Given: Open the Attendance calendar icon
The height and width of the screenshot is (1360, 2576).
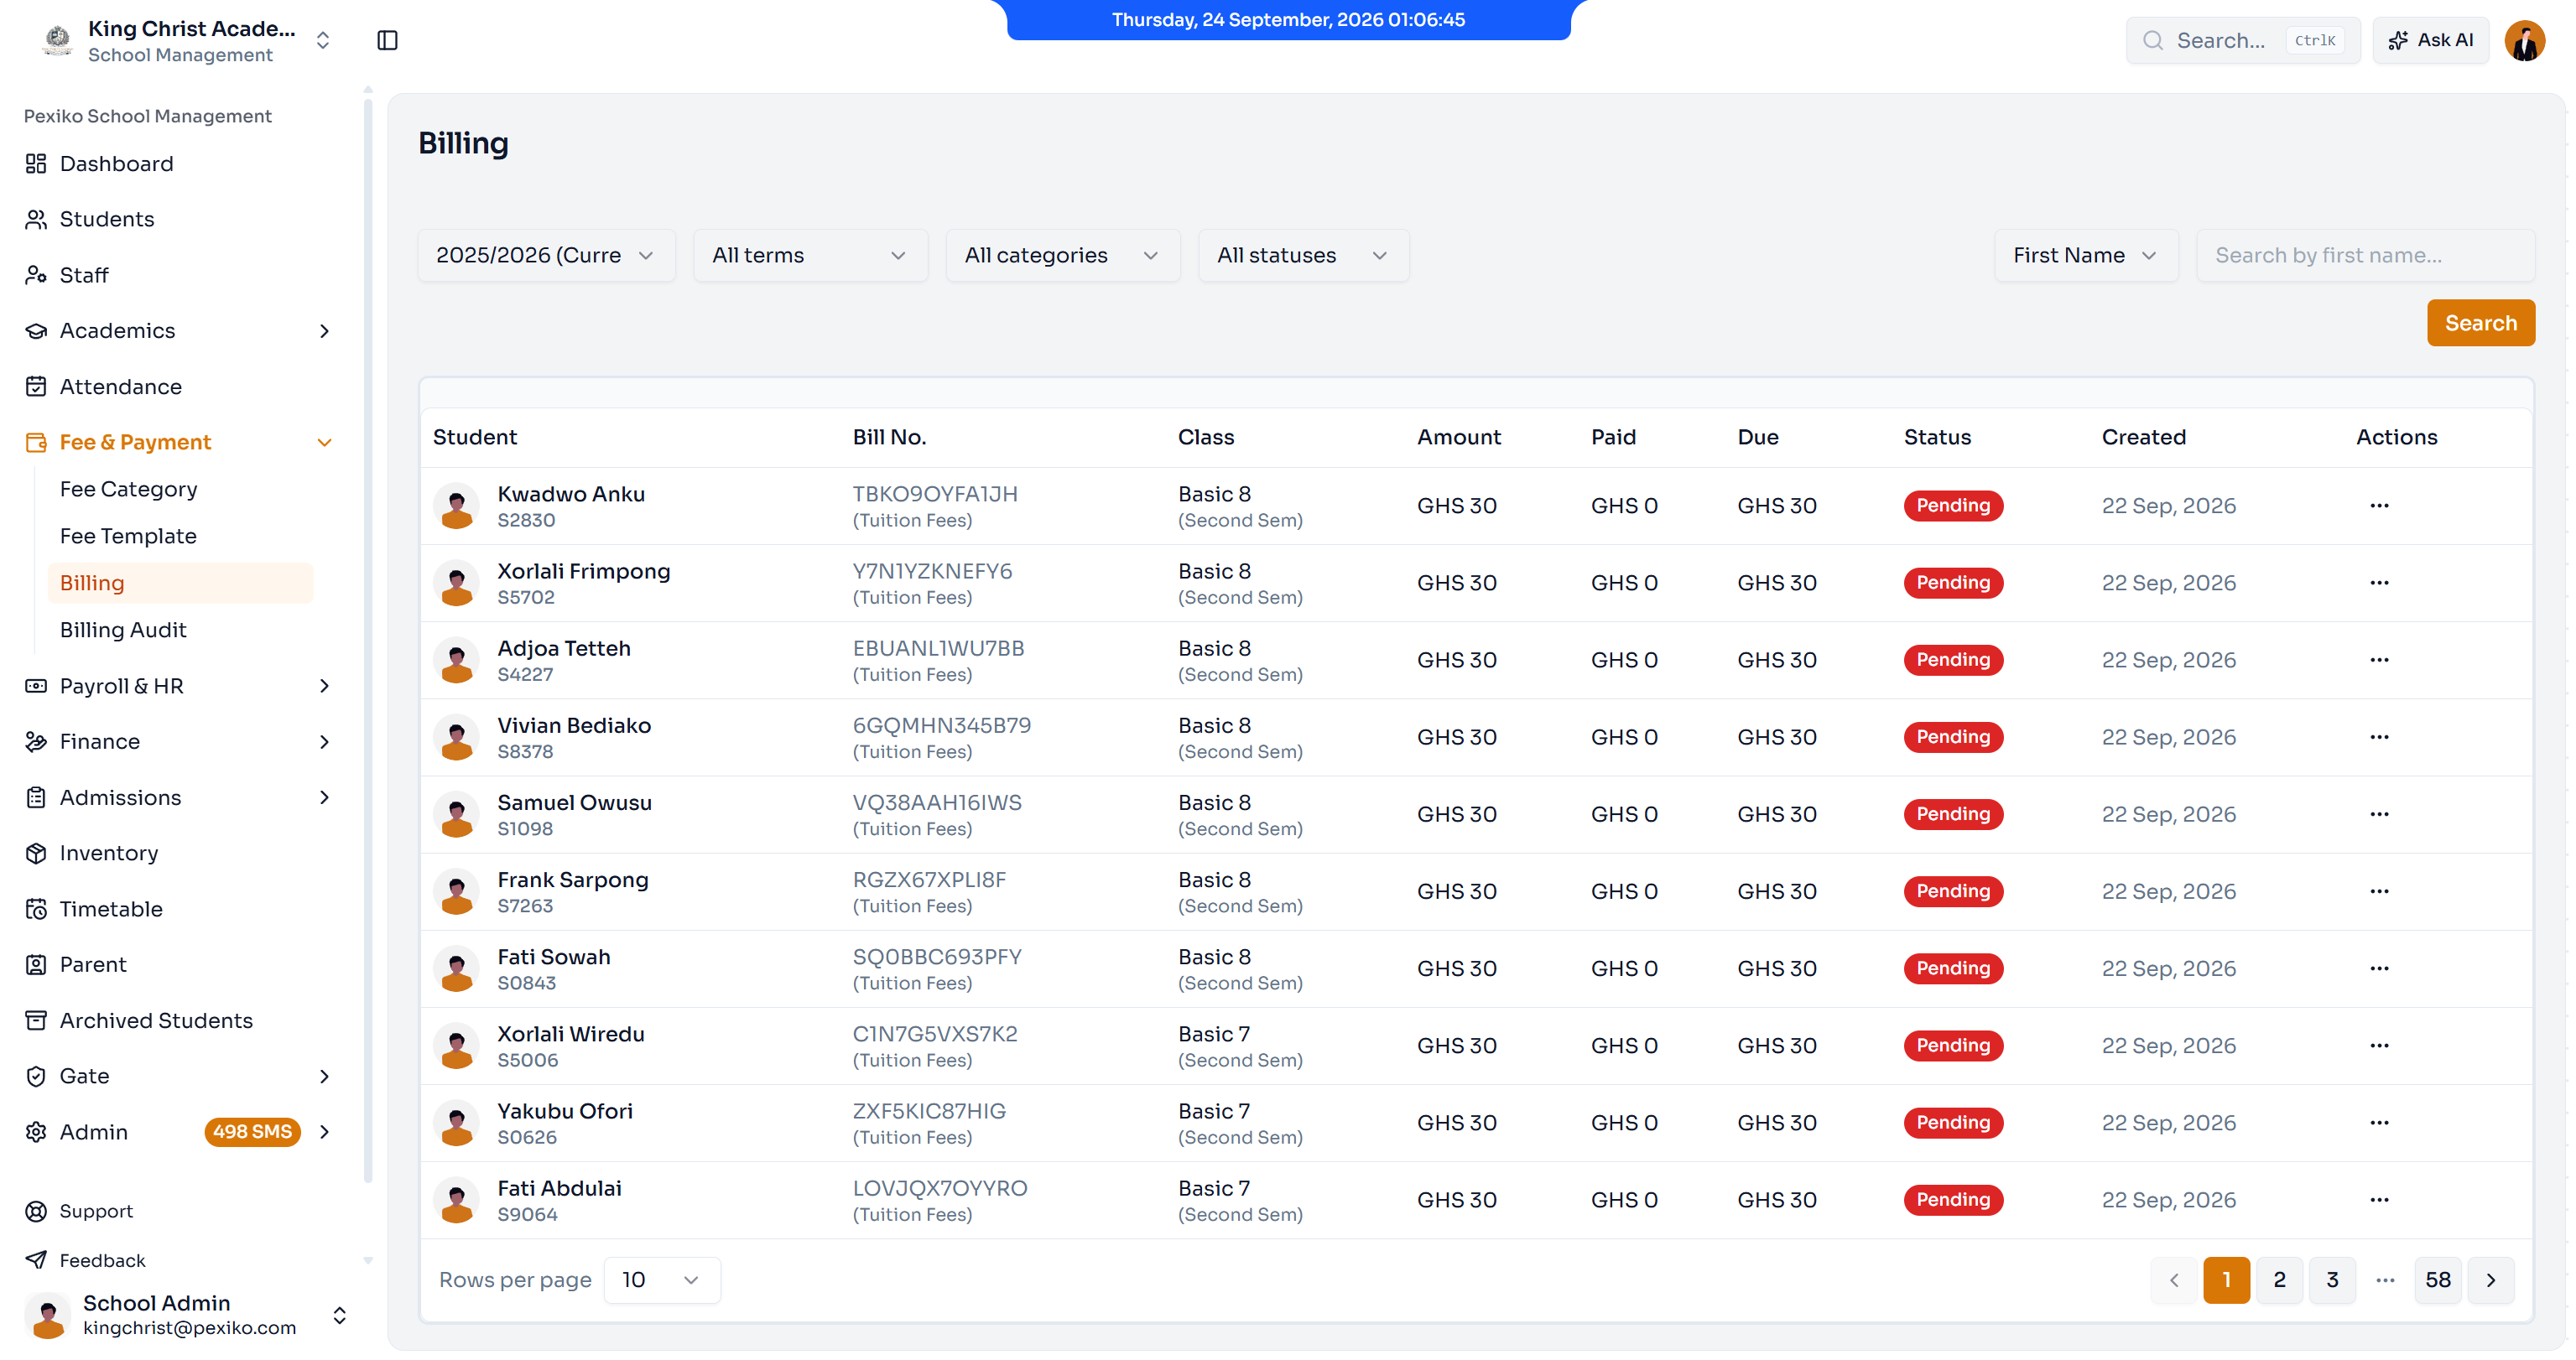Looking at the screenshot, I should pyautogui.click(x=36, y=387).
